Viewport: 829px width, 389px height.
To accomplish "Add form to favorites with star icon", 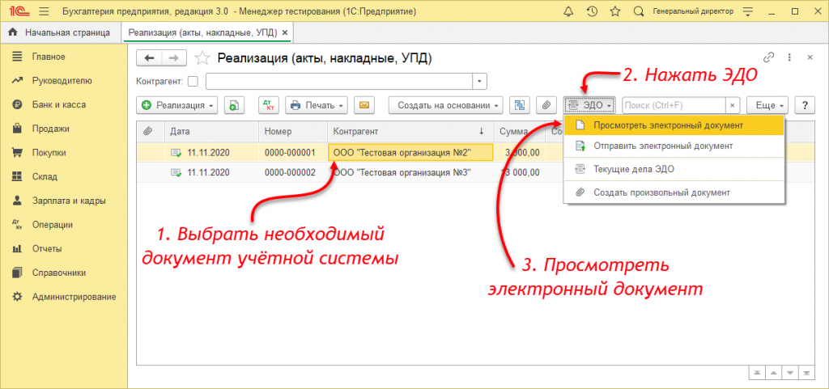I will coord(202,58).
